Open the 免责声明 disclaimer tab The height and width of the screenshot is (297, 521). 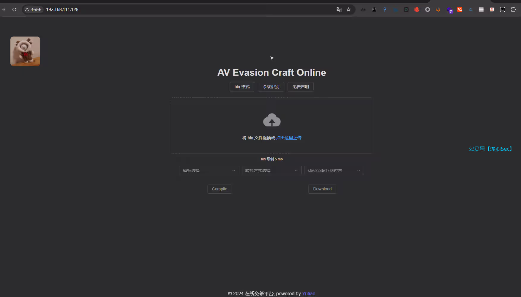coord(300,87)
